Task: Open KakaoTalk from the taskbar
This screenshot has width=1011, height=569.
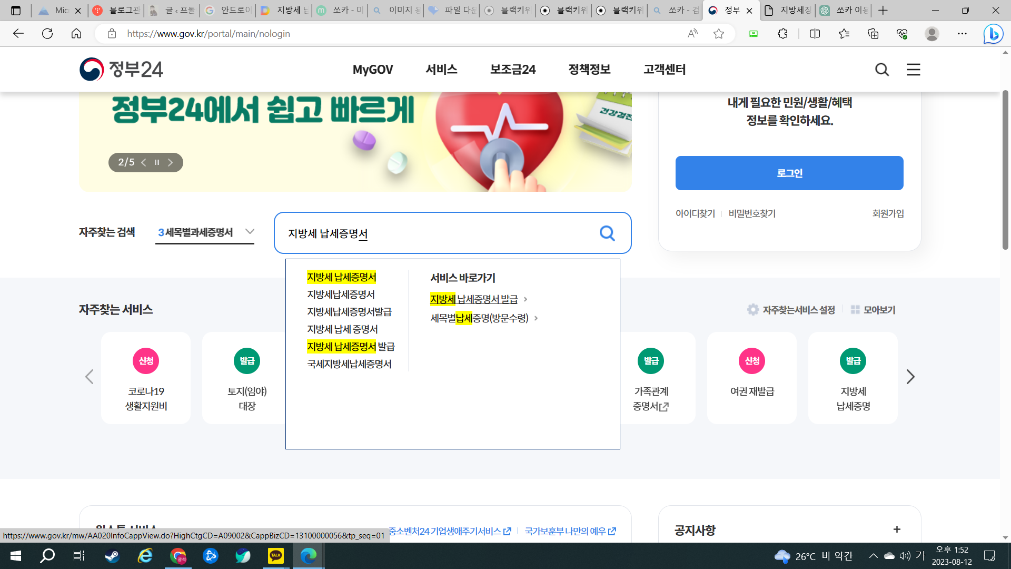Action: coord(275,556)
